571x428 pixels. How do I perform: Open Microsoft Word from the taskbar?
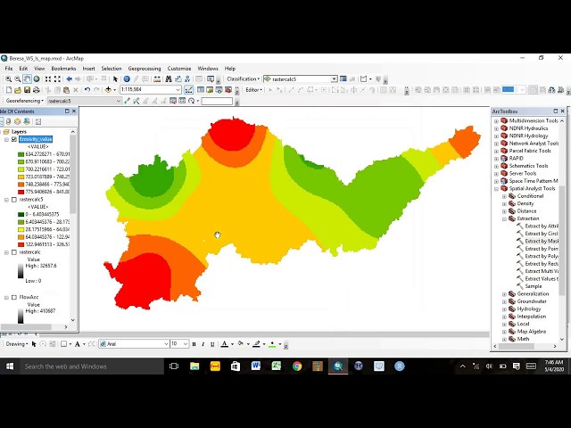tap(256, 366)
